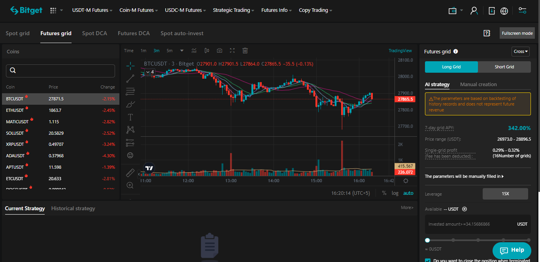
Task: Switch to Spot DCA tab
Action: coord(94,33)
